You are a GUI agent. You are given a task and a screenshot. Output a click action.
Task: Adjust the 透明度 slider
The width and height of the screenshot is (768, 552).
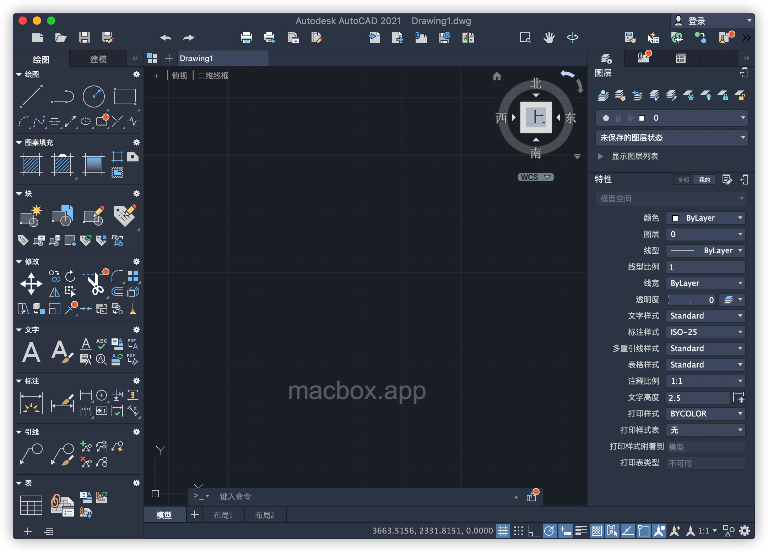[691, 300]
